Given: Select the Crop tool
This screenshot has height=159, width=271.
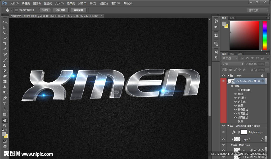Looking at the screenshot, I should (5, 43).
